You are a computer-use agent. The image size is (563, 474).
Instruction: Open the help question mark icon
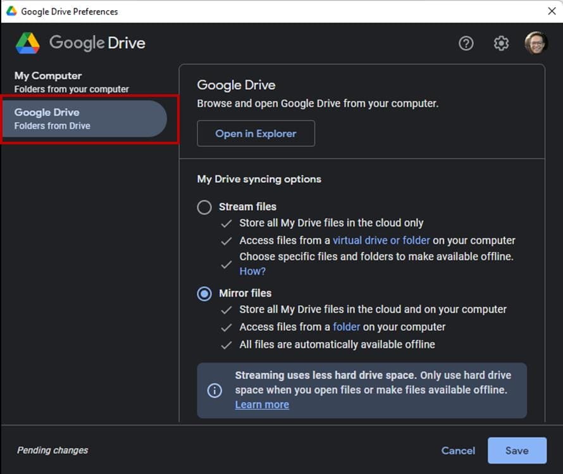coord(466,43)
